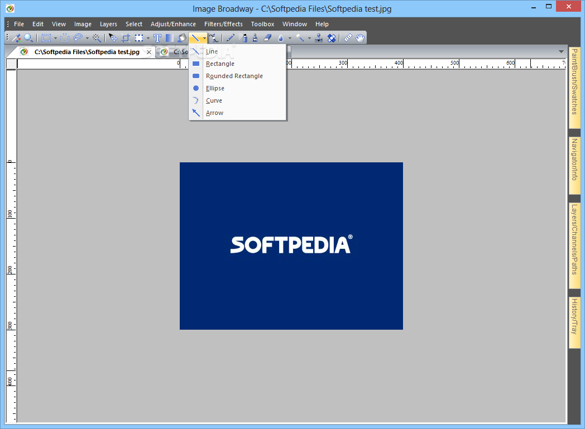
Task: Choose Curve from the shape dropdown
Action: tap(238, 100)
